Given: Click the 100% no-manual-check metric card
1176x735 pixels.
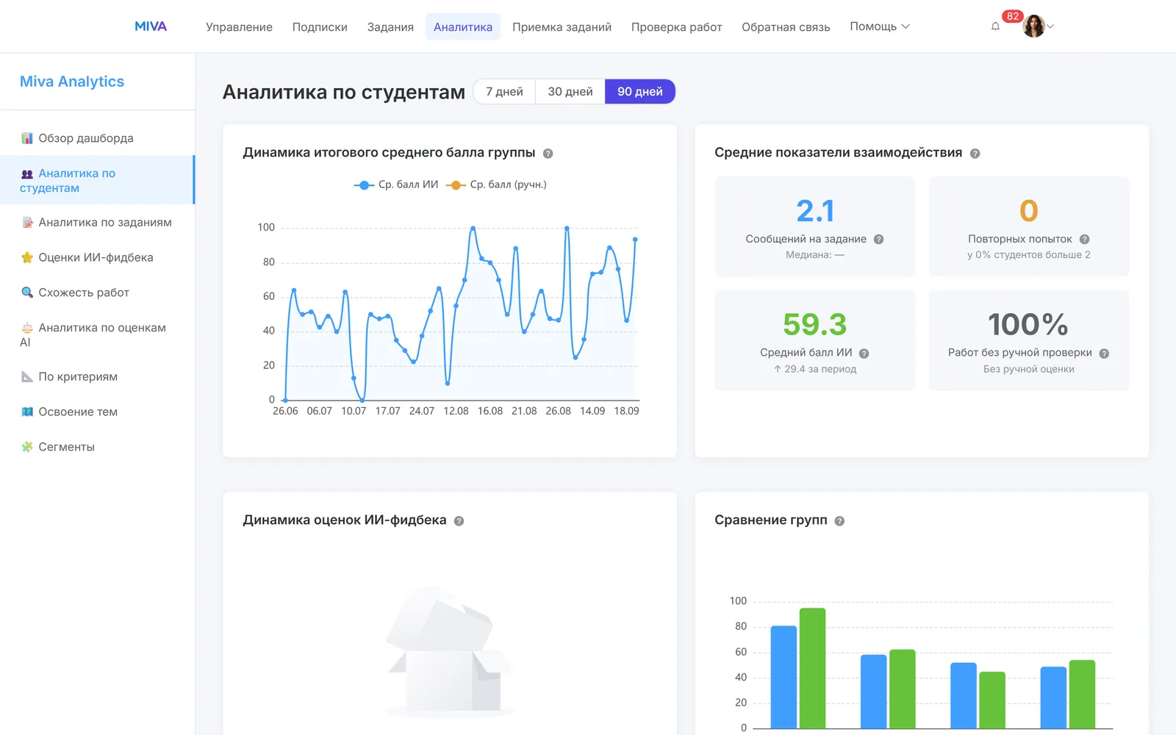Looking at the screenshot, I should [1029, 340].
